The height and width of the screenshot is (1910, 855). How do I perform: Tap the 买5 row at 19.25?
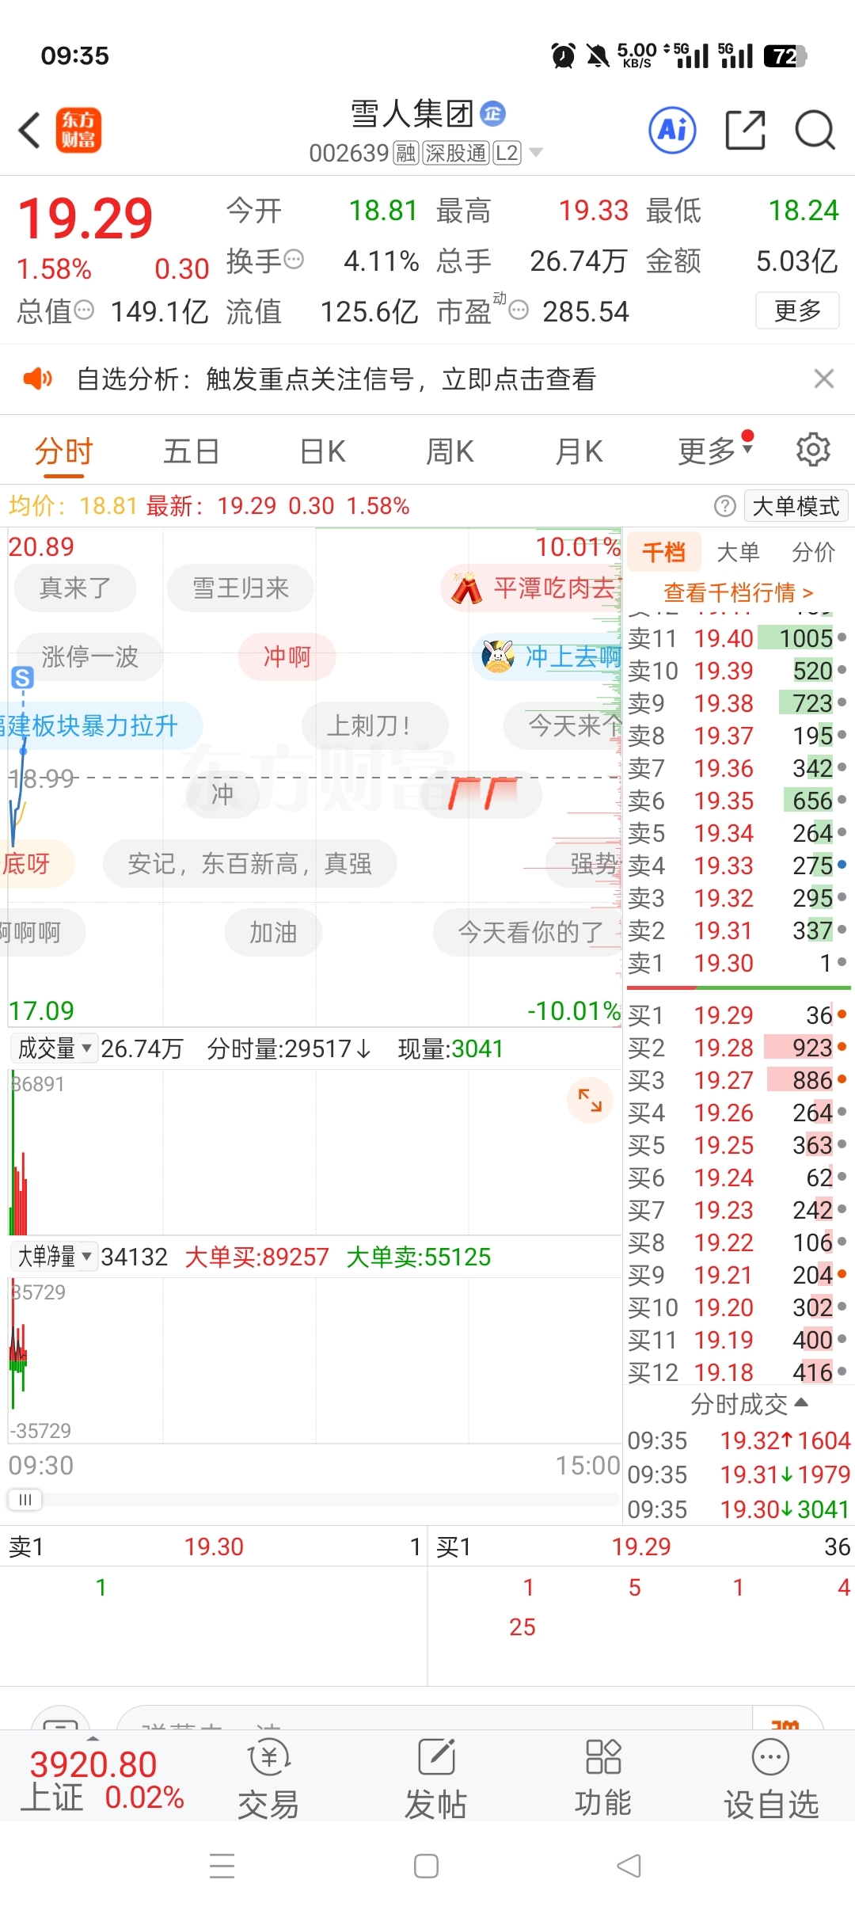point(737,1145)
